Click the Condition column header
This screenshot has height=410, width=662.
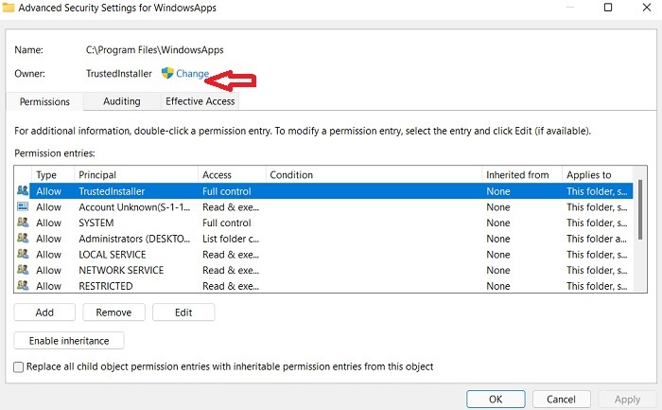pos(374,175)
